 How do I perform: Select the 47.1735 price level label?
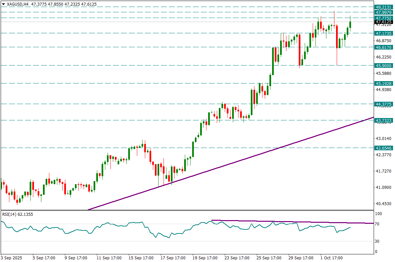[x=383, y=33]
